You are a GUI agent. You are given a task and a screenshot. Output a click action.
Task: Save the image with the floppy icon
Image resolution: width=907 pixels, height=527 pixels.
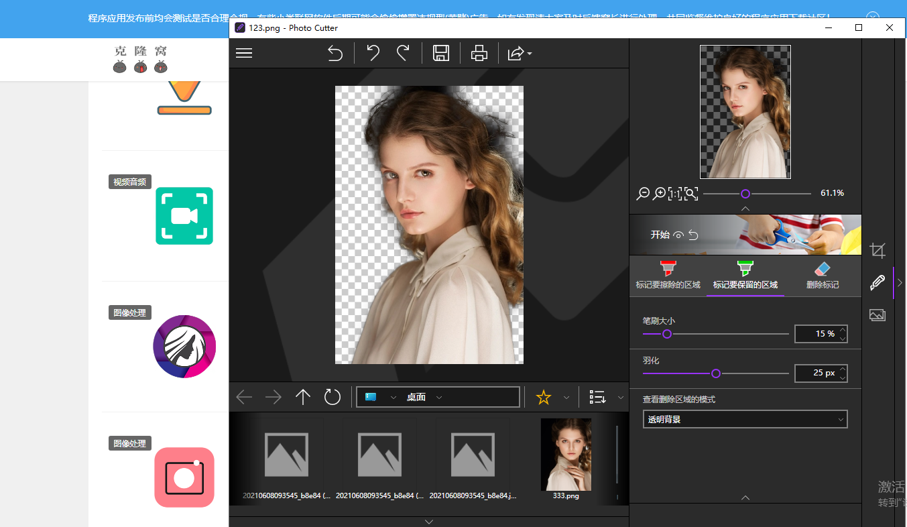coord(440,53)
